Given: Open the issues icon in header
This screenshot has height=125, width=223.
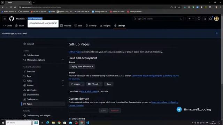Looking at the screenshot, I should click(199, 19).
